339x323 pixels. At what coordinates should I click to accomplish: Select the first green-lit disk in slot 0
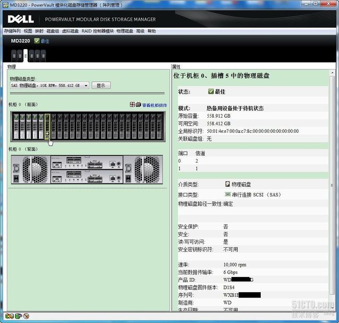pos(16,126)
